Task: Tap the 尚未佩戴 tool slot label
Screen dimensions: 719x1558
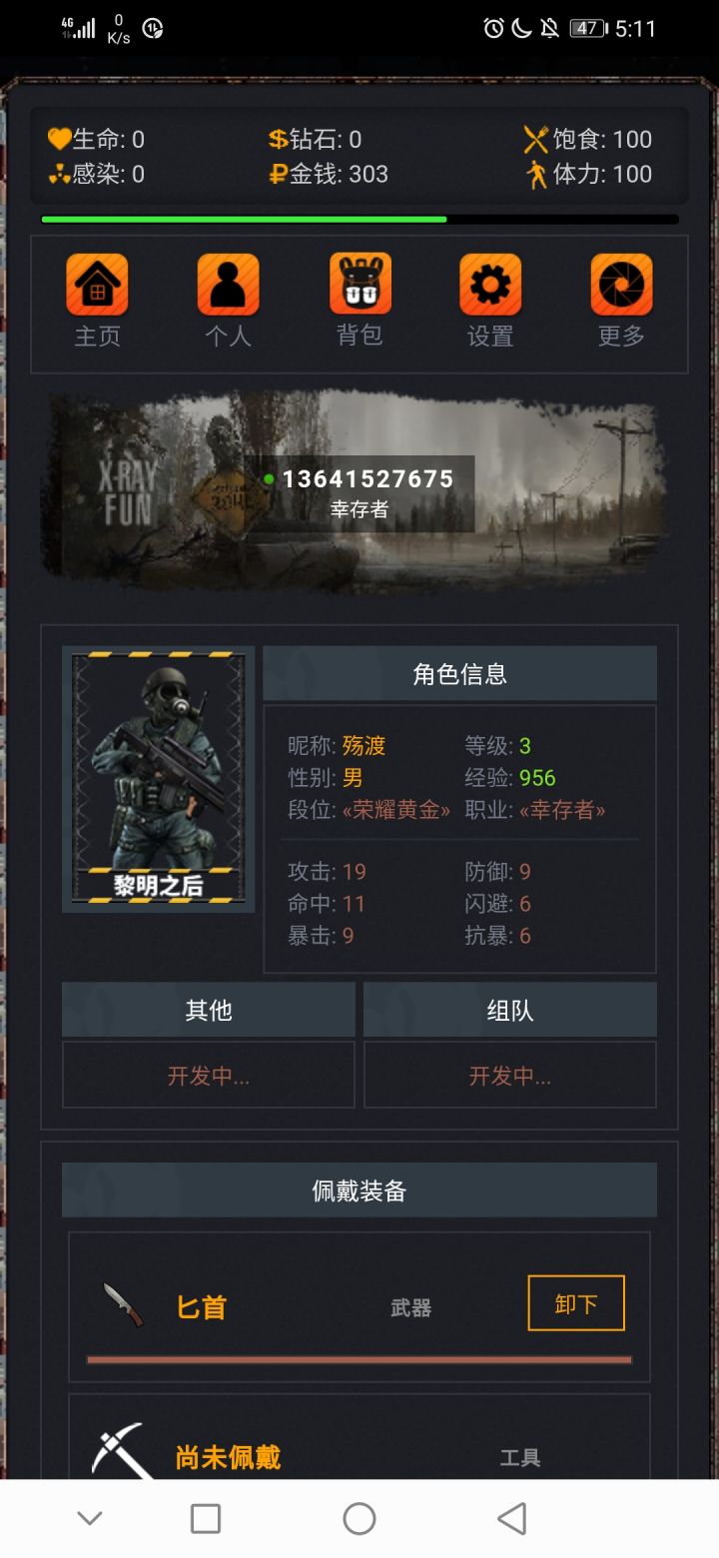Action: [x=228, y=1457]
